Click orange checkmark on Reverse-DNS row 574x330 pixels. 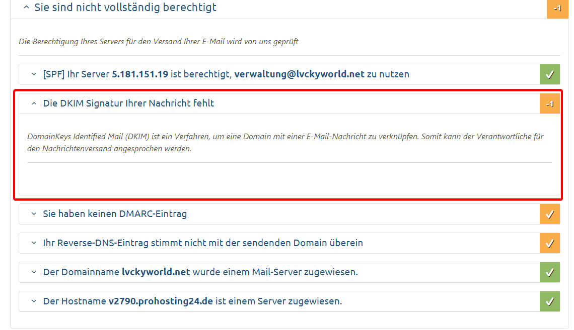549,243
